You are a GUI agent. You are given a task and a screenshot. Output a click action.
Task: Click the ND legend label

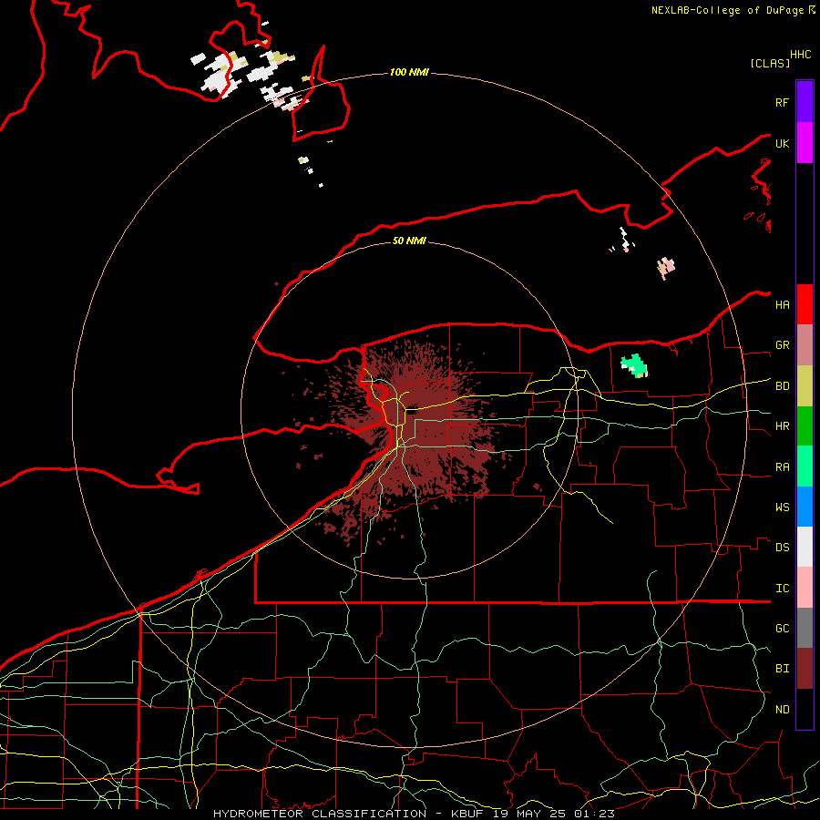tap(782, 710)
